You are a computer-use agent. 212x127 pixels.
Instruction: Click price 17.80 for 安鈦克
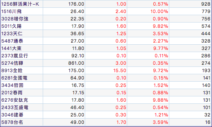pos(78,100)
